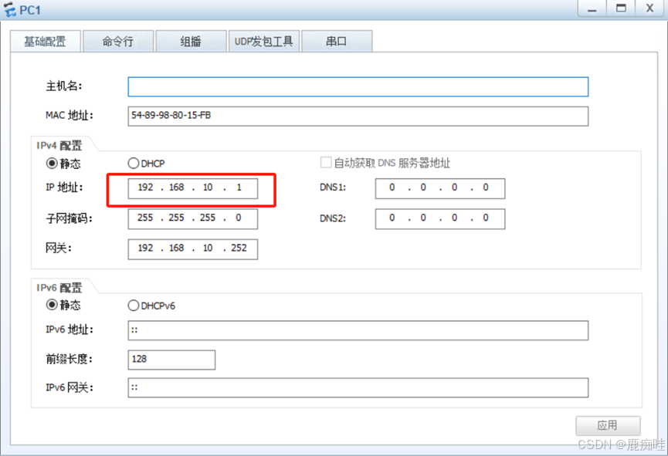Click the IPv6 地址 input field
This screenshot has width=668, height=456.
click(x=358, y=330)
